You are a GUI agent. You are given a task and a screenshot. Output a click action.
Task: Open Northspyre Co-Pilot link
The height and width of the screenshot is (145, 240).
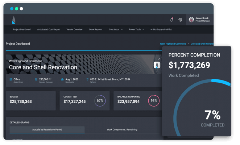click(x=161, y=30)
